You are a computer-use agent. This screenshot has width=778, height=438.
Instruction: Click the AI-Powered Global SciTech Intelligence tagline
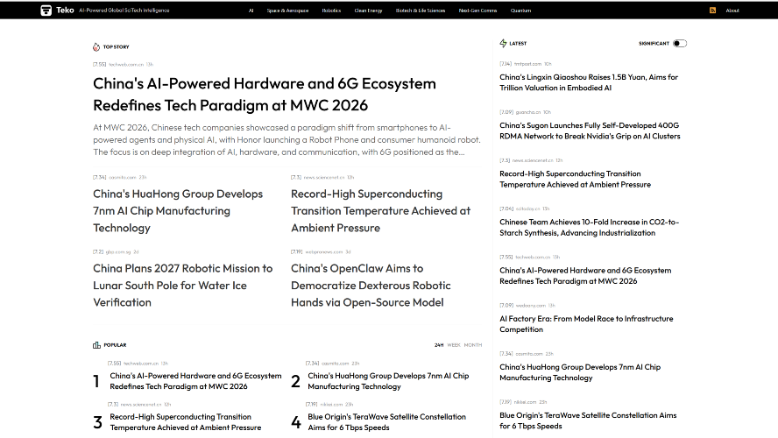(124, 11)
